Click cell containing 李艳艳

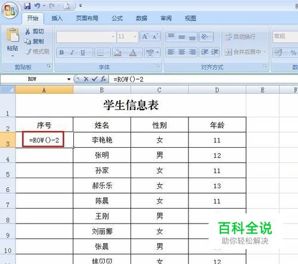click(x=102, y=140)
